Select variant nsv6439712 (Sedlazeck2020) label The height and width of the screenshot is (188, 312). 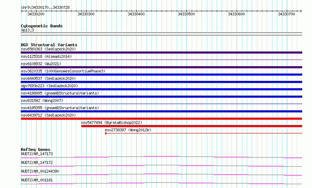(48, 115)
